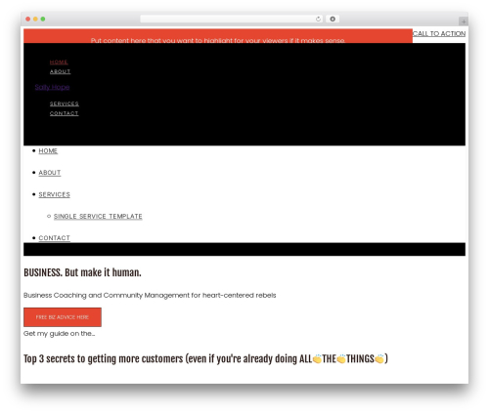Screen dimensions: 489x413
Task: Click HOME in the black header menu
Action: click(59, 62)
